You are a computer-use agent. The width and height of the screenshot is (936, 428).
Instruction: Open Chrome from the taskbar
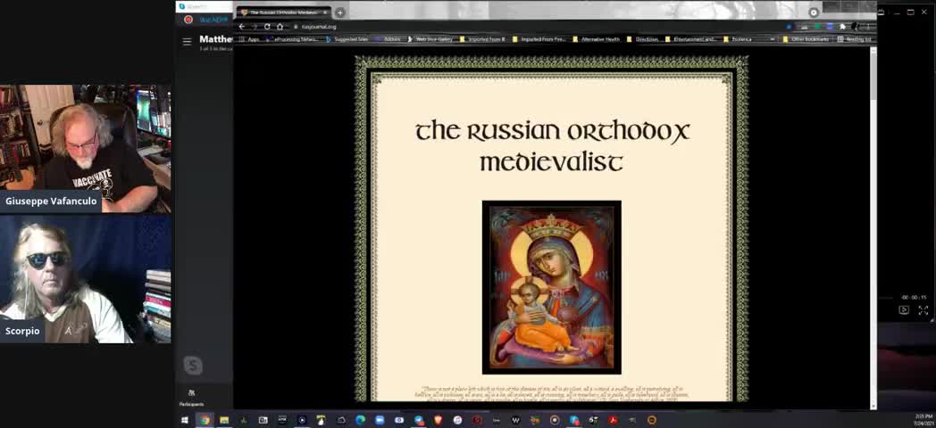pos(205,420)
